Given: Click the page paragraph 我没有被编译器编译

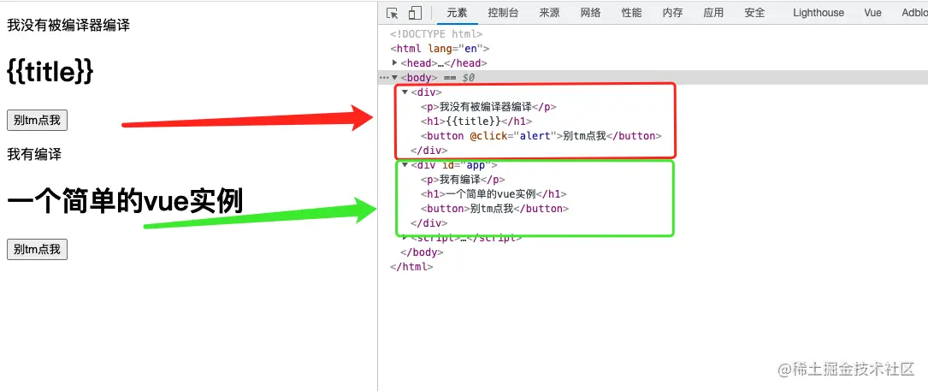Looking at the screenshot, I should [68, 25].
